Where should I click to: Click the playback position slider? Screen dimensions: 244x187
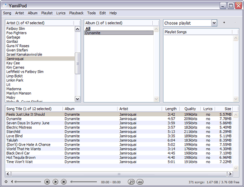(x=84, y=182)
